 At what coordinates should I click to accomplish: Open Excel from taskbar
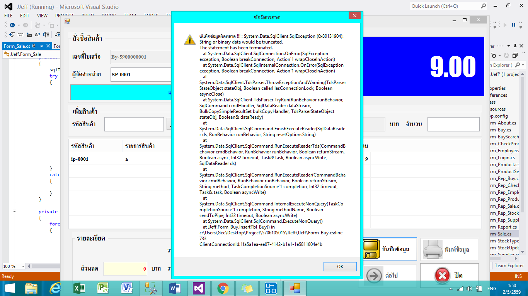click(x=80, y=288)
